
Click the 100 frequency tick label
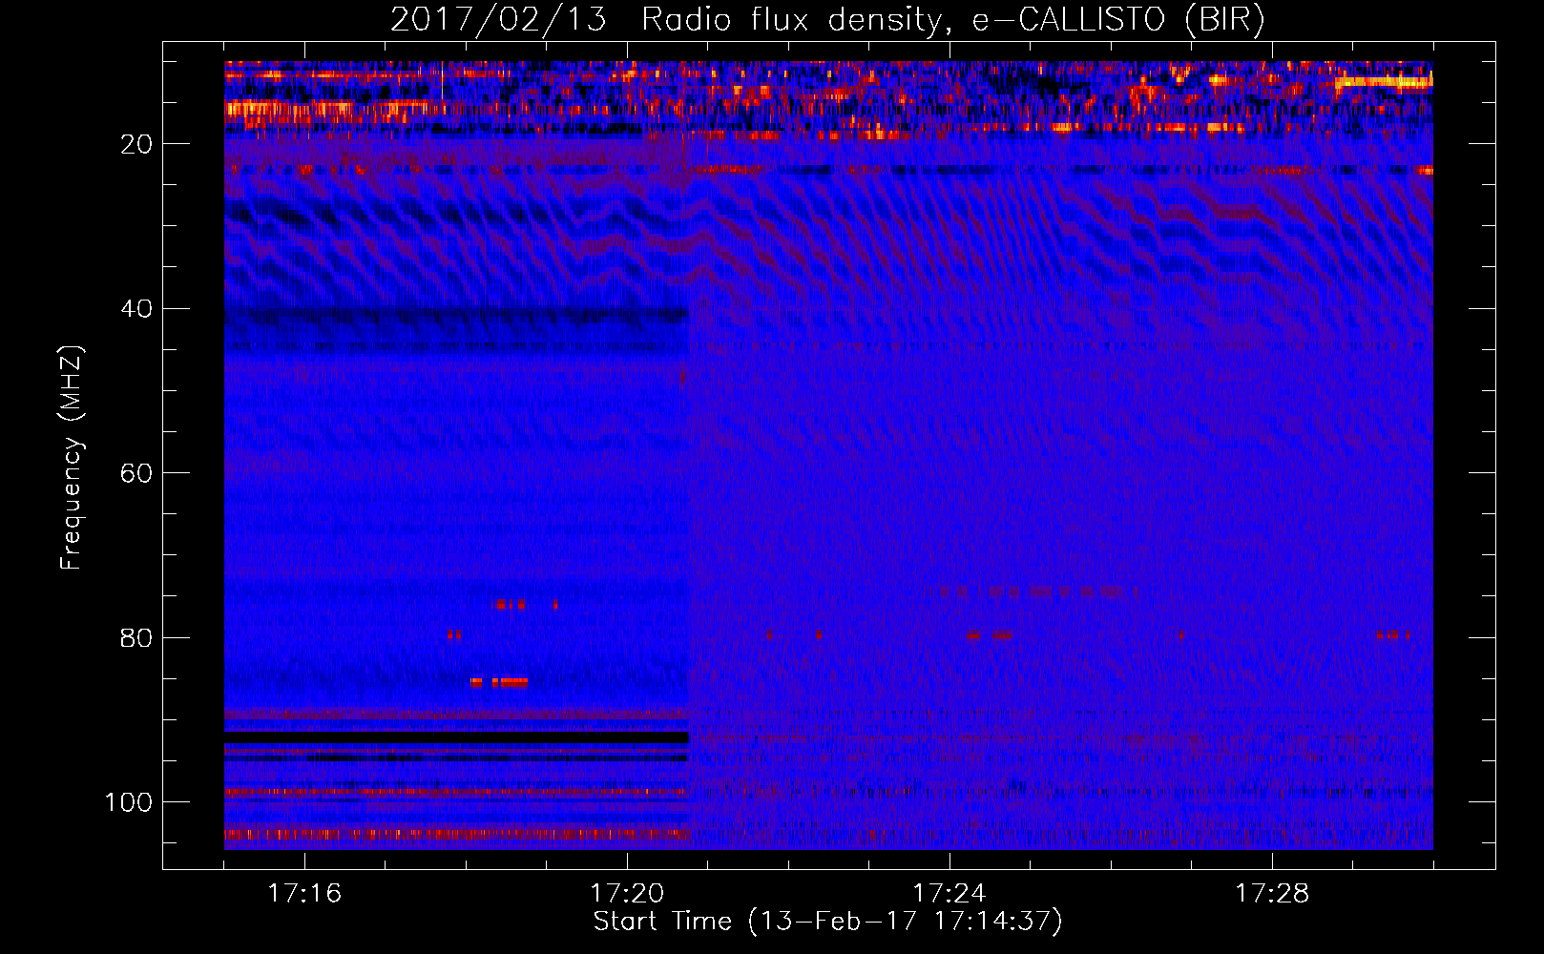[x=129, y=802]
